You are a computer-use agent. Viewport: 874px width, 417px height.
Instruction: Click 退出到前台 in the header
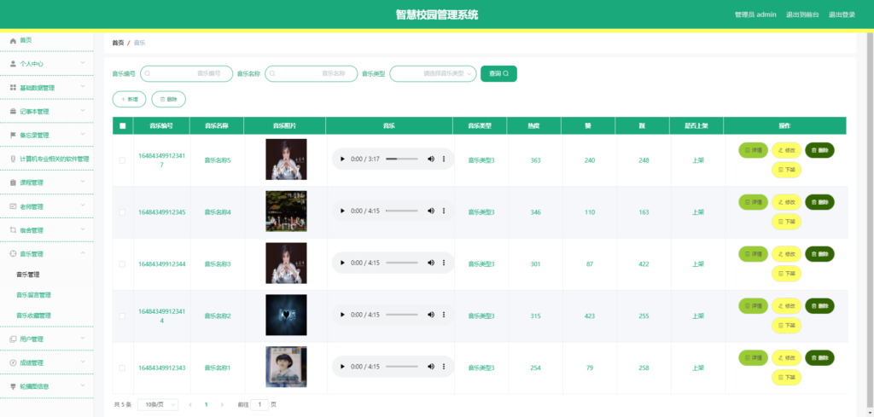802,15
